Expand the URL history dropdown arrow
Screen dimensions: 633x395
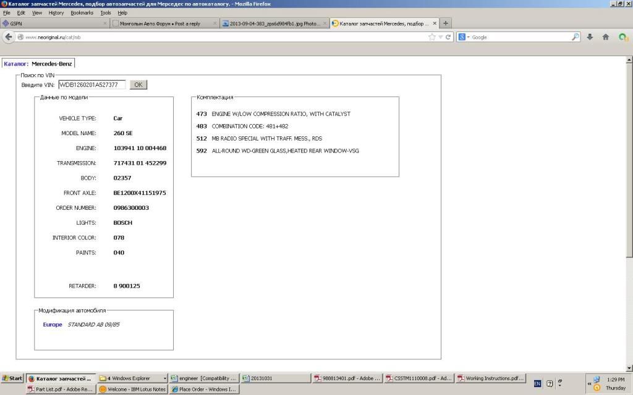[x=440, y=37]
